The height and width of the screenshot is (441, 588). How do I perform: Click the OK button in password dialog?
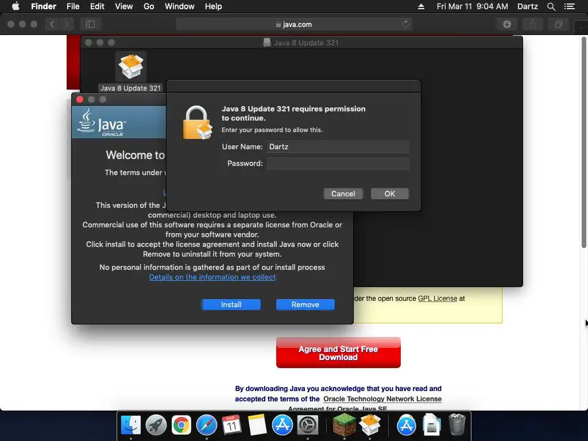(390, 194)
